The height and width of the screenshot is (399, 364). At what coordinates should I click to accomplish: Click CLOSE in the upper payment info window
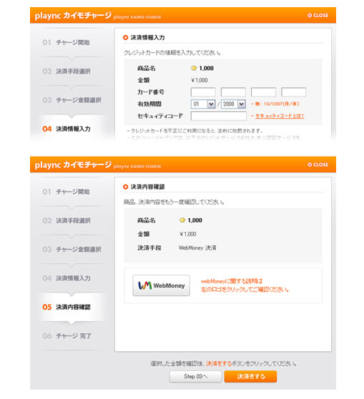click(318, 15)
